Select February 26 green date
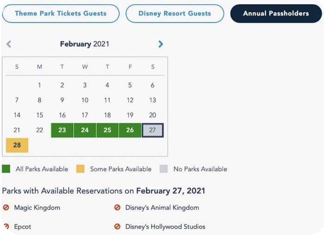Screen dimensions: 324x235 pos(130,130)
